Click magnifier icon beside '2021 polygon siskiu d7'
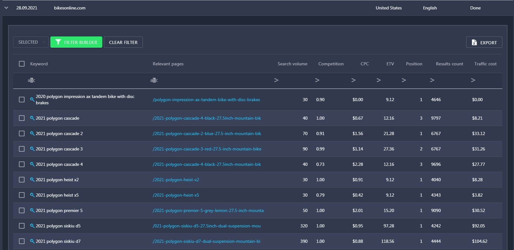Viewport: 514px width, 250px height. coord(32,241)
